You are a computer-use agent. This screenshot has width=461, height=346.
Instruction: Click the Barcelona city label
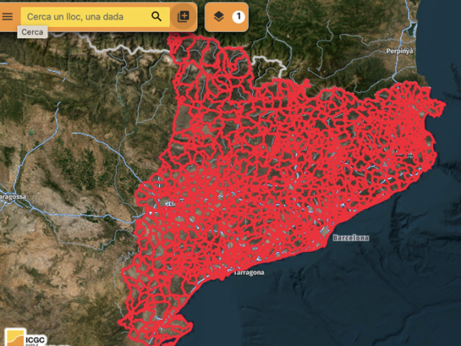click(351, 238)
